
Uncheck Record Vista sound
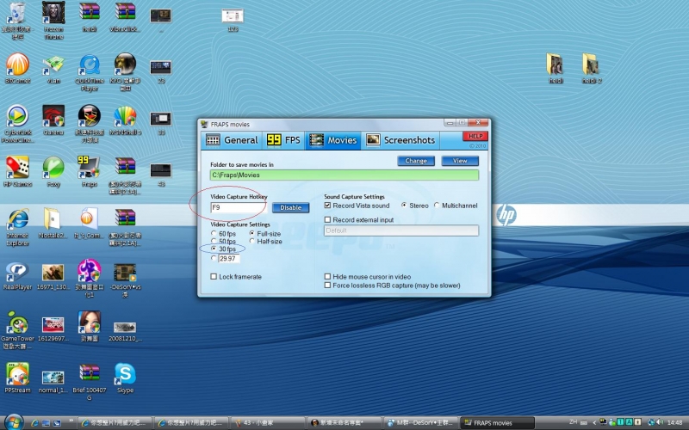[x=328, y=206]
